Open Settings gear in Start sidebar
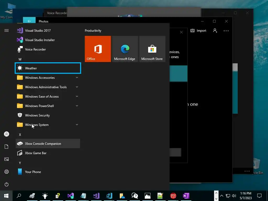The width and height of the screenshot is (268, 201). click(7, 172)
